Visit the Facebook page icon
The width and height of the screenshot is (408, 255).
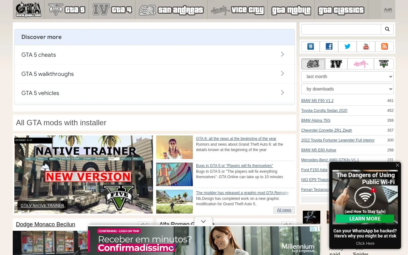pyautogui.click(x=329, y=47)
